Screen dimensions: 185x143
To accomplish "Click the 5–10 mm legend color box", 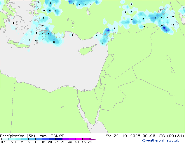I will click(32, 139).
